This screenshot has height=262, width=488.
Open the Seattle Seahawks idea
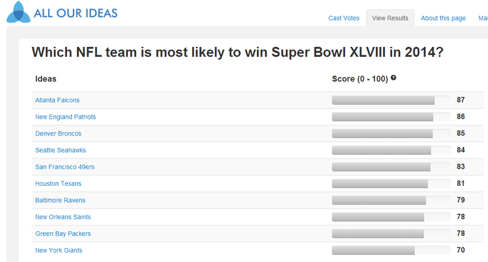tap(60, 150)
